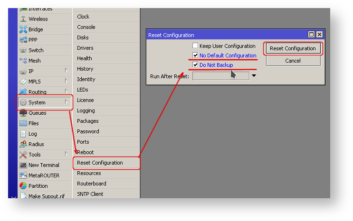Choose Reset Configuration in System submenu
The height and width of the screenshot is (221, 353).
point(100,163)
